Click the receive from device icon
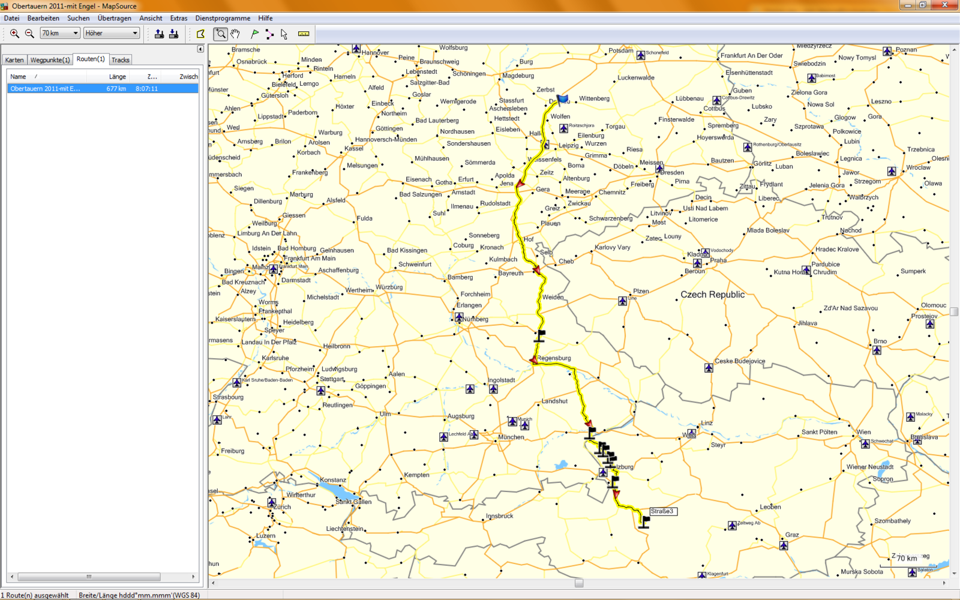960x600 pixels. click(173, 34)
